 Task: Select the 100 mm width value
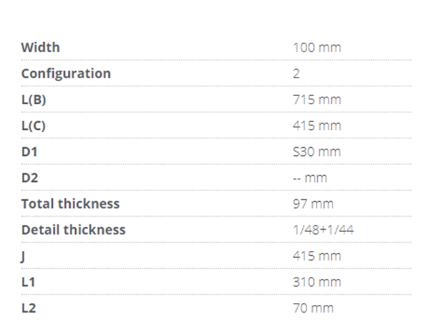coord(316,47)
